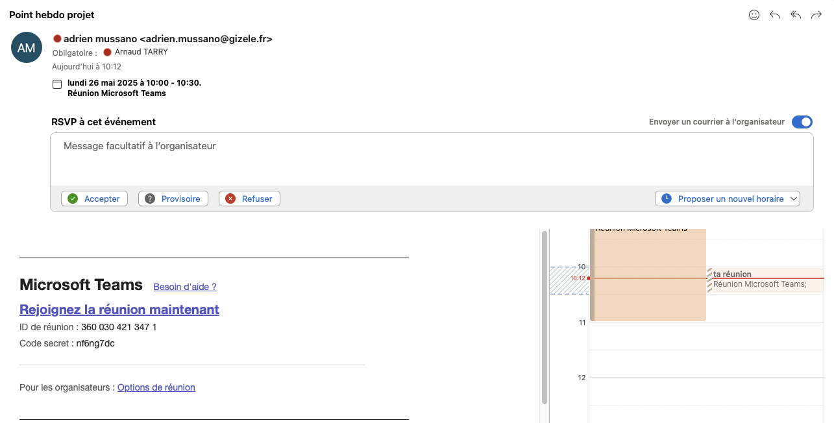The height and width of the screenshot is (423, 834).
Task: Click the reply all double-arrow icon
Action: [x=796, y=15]
